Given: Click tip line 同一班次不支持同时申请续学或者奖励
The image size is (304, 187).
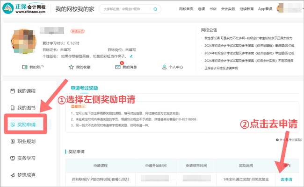Looking at the screenshot, I should tap(110, 125).
